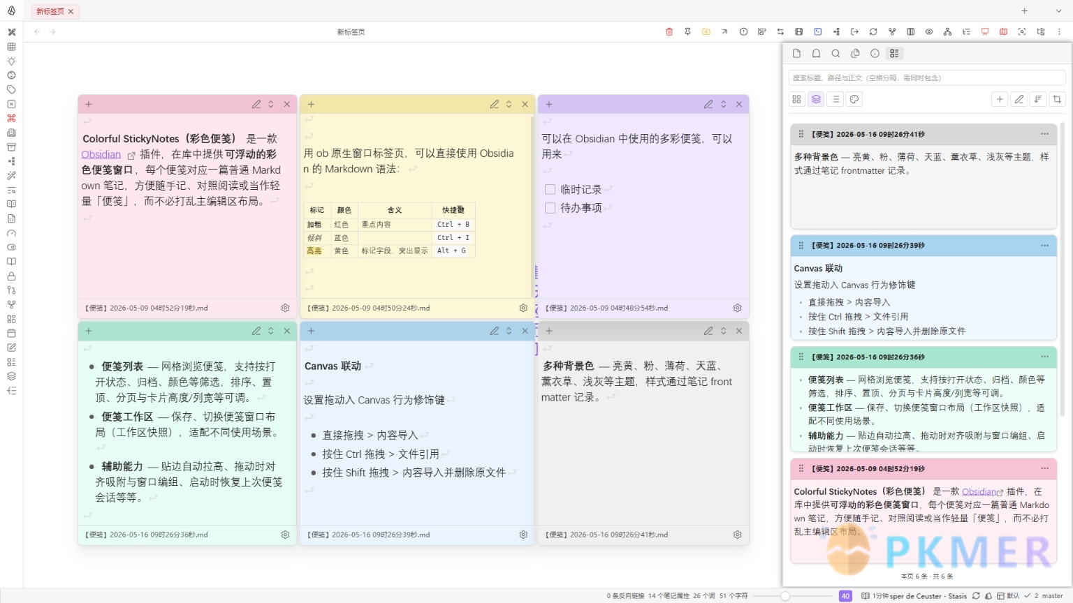Click the sticky note search input field
This screenshot has height=603, width=1073.
(927, 77)
